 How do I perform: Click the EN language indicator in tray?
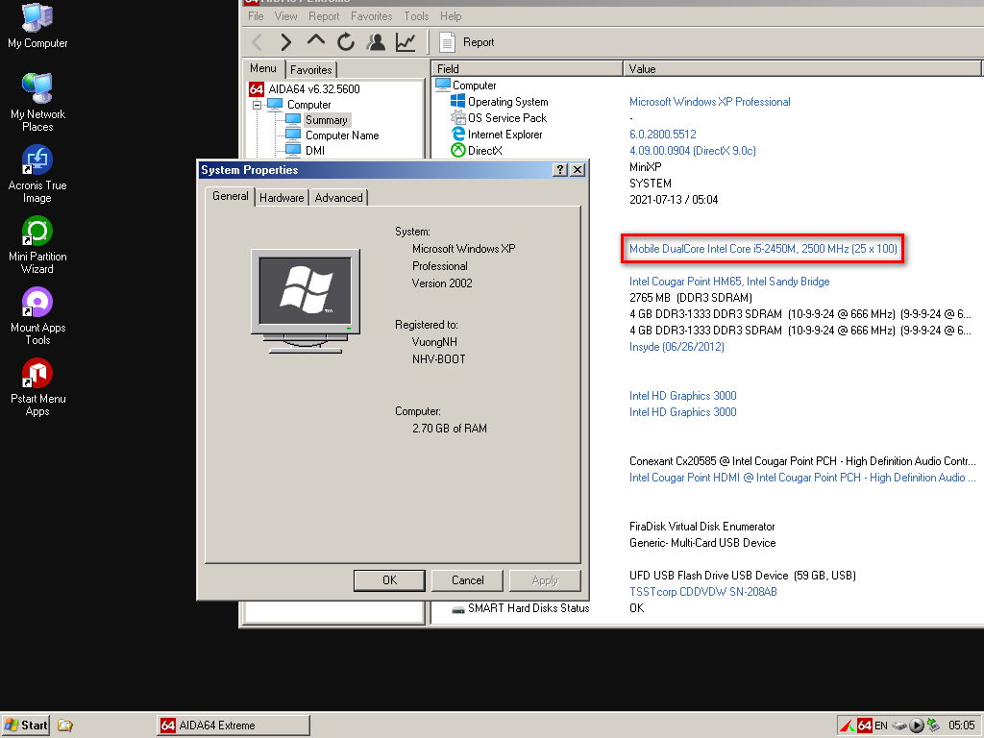coord(881,726)
